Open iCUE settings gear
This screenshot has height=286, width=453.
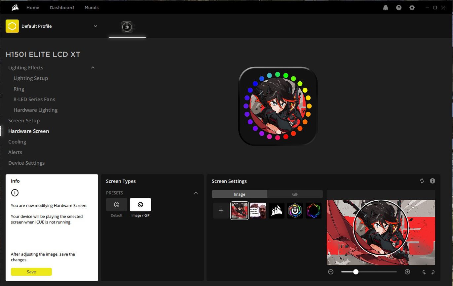pyautogui.click(x=412, y=8)
